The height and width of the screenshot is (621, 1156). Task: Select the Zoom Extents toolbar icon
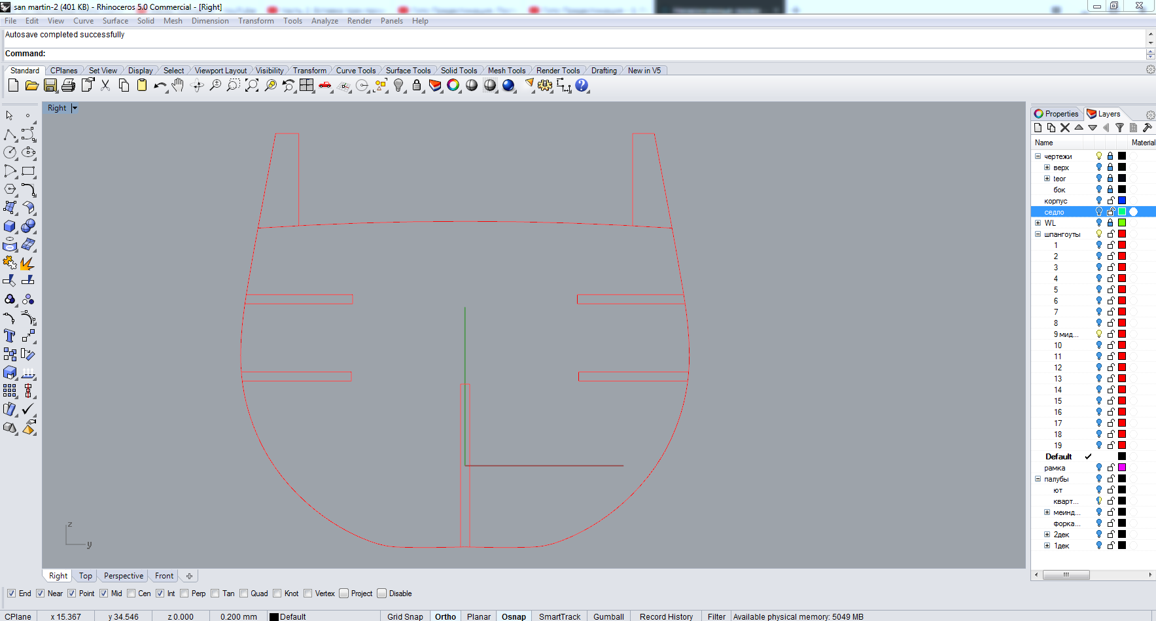tap(251, 86)
